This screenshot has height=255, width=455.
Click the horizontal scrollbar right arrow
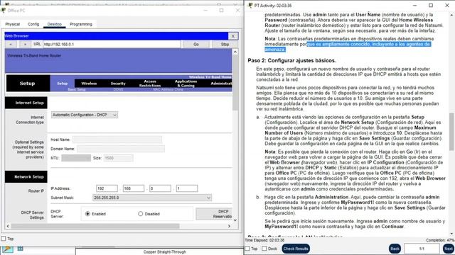[x=229, y=226]
